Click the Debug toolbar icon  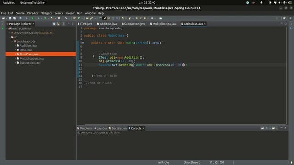click(x=38, y=18)
